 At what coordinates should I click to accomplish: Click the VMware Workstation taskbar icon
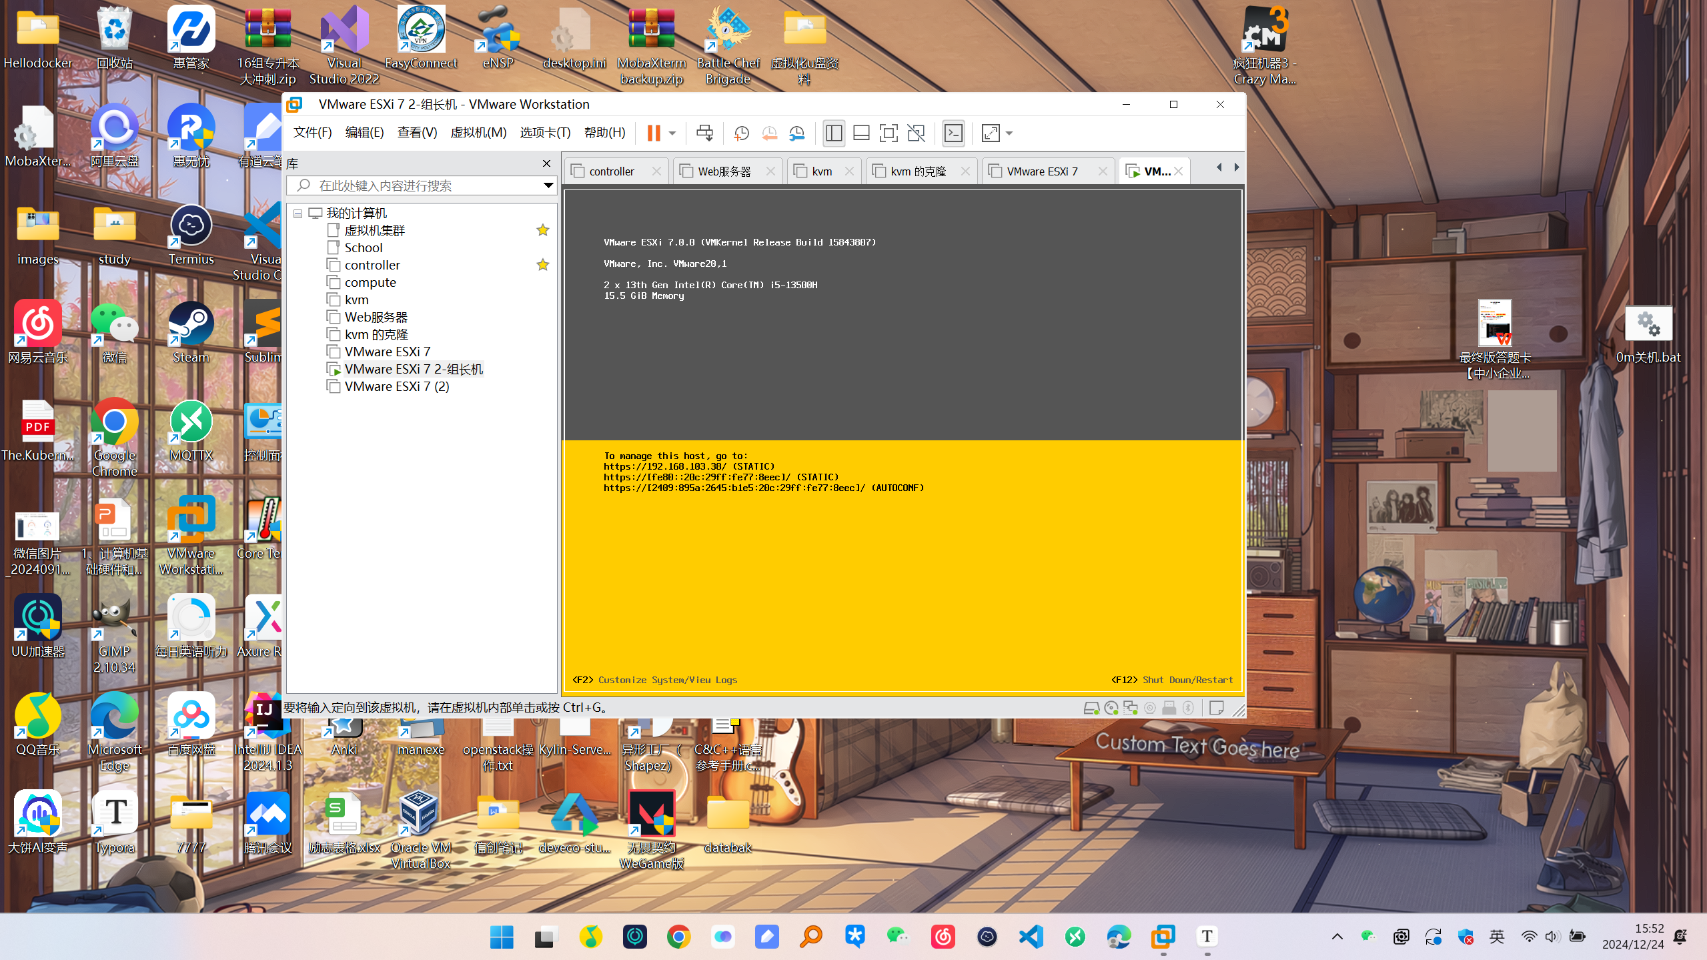(x=1163, y=937)
